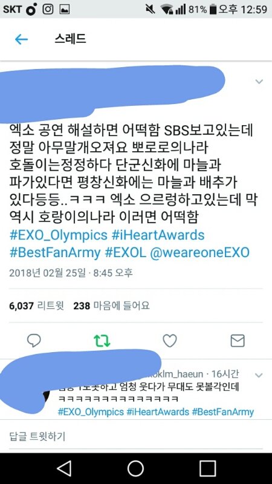Open the #BestFanArmy hashtag in main tweet
The image size is (272, 484).
click(55, 253)
